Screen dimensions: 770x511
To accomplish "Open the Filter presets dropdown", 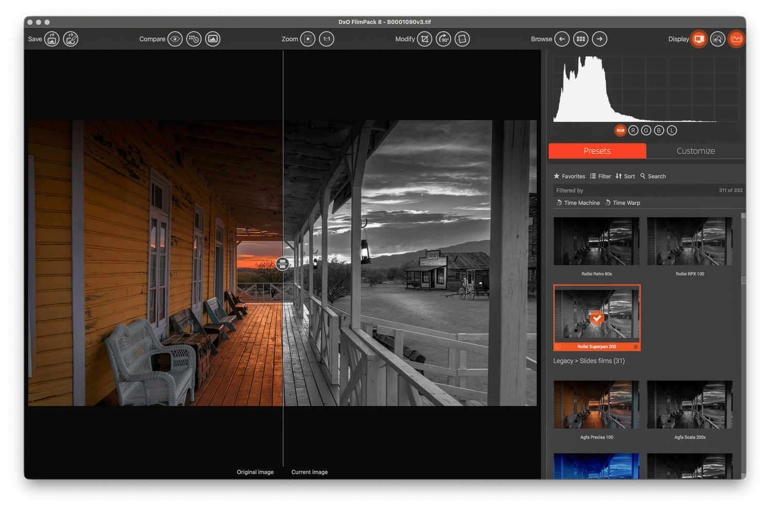I will point(600,176).
